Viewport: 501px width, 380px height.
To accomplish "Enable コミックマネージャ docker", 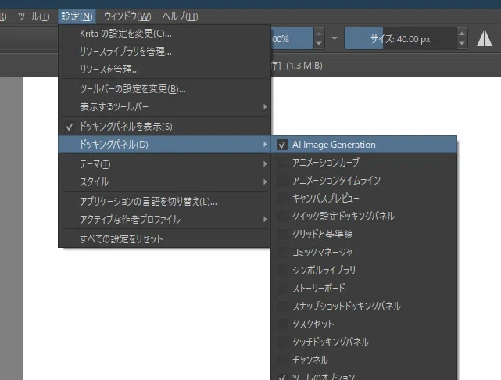I will (364, 252).
